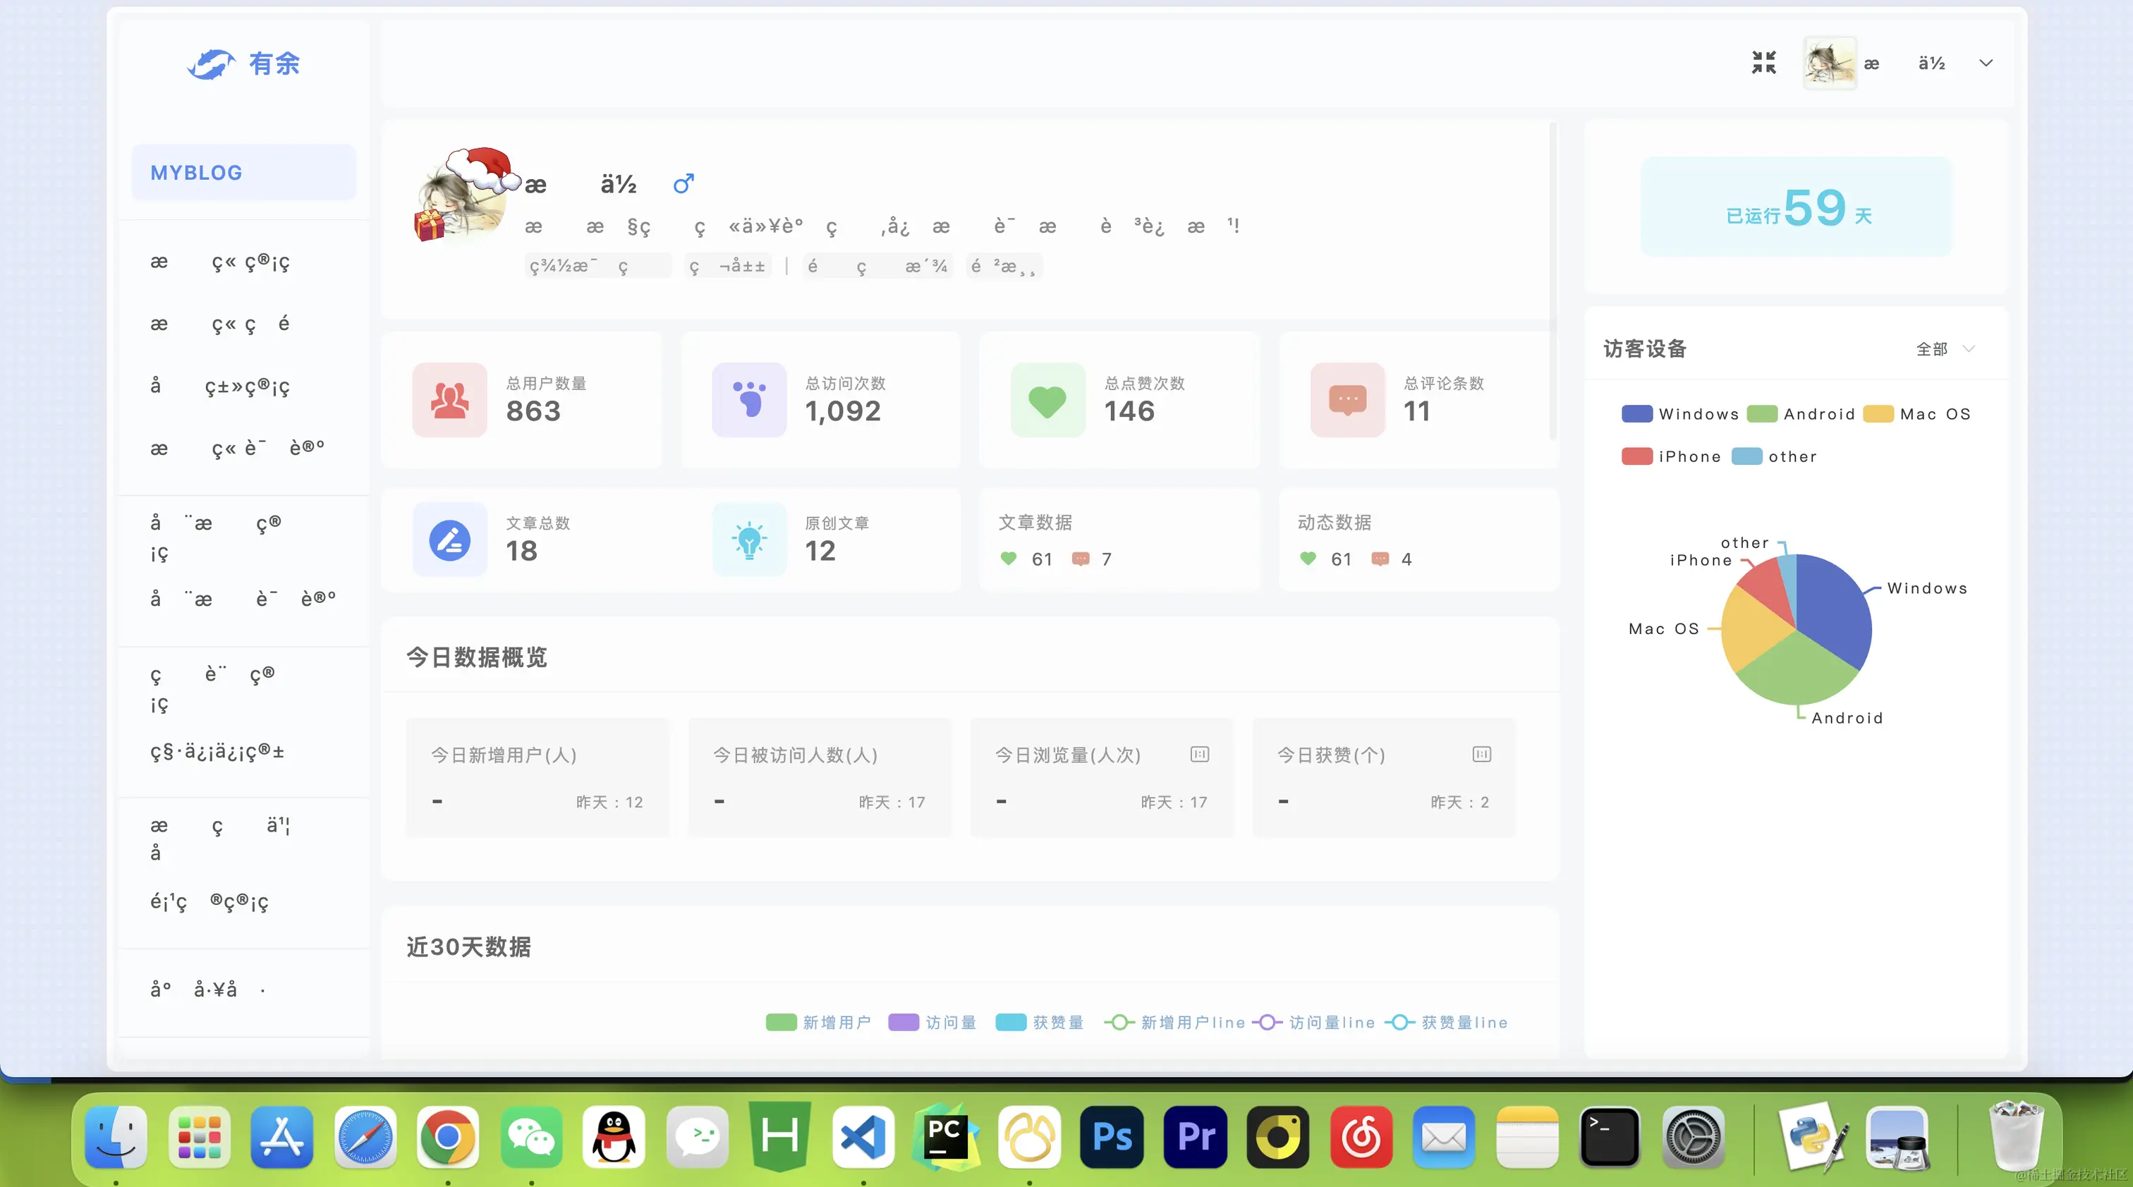Click the comment bubble total comments icon

pos(1347,401)
